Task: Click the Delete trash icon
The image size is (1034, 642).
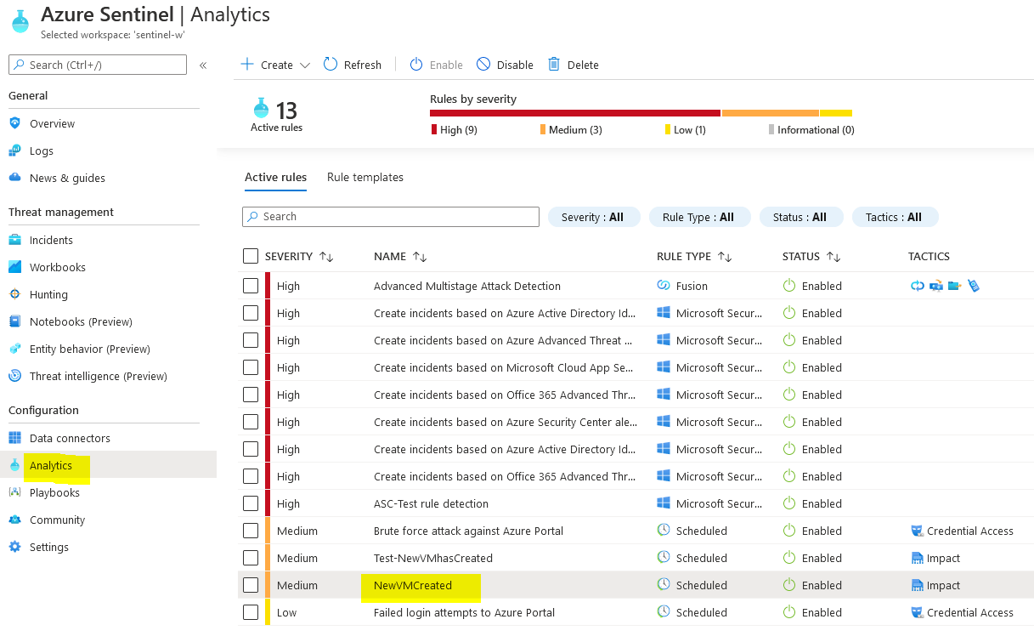Action: (x=554, y=65)
